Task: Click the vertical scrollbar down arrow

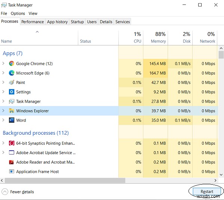Action: point(221,175)
